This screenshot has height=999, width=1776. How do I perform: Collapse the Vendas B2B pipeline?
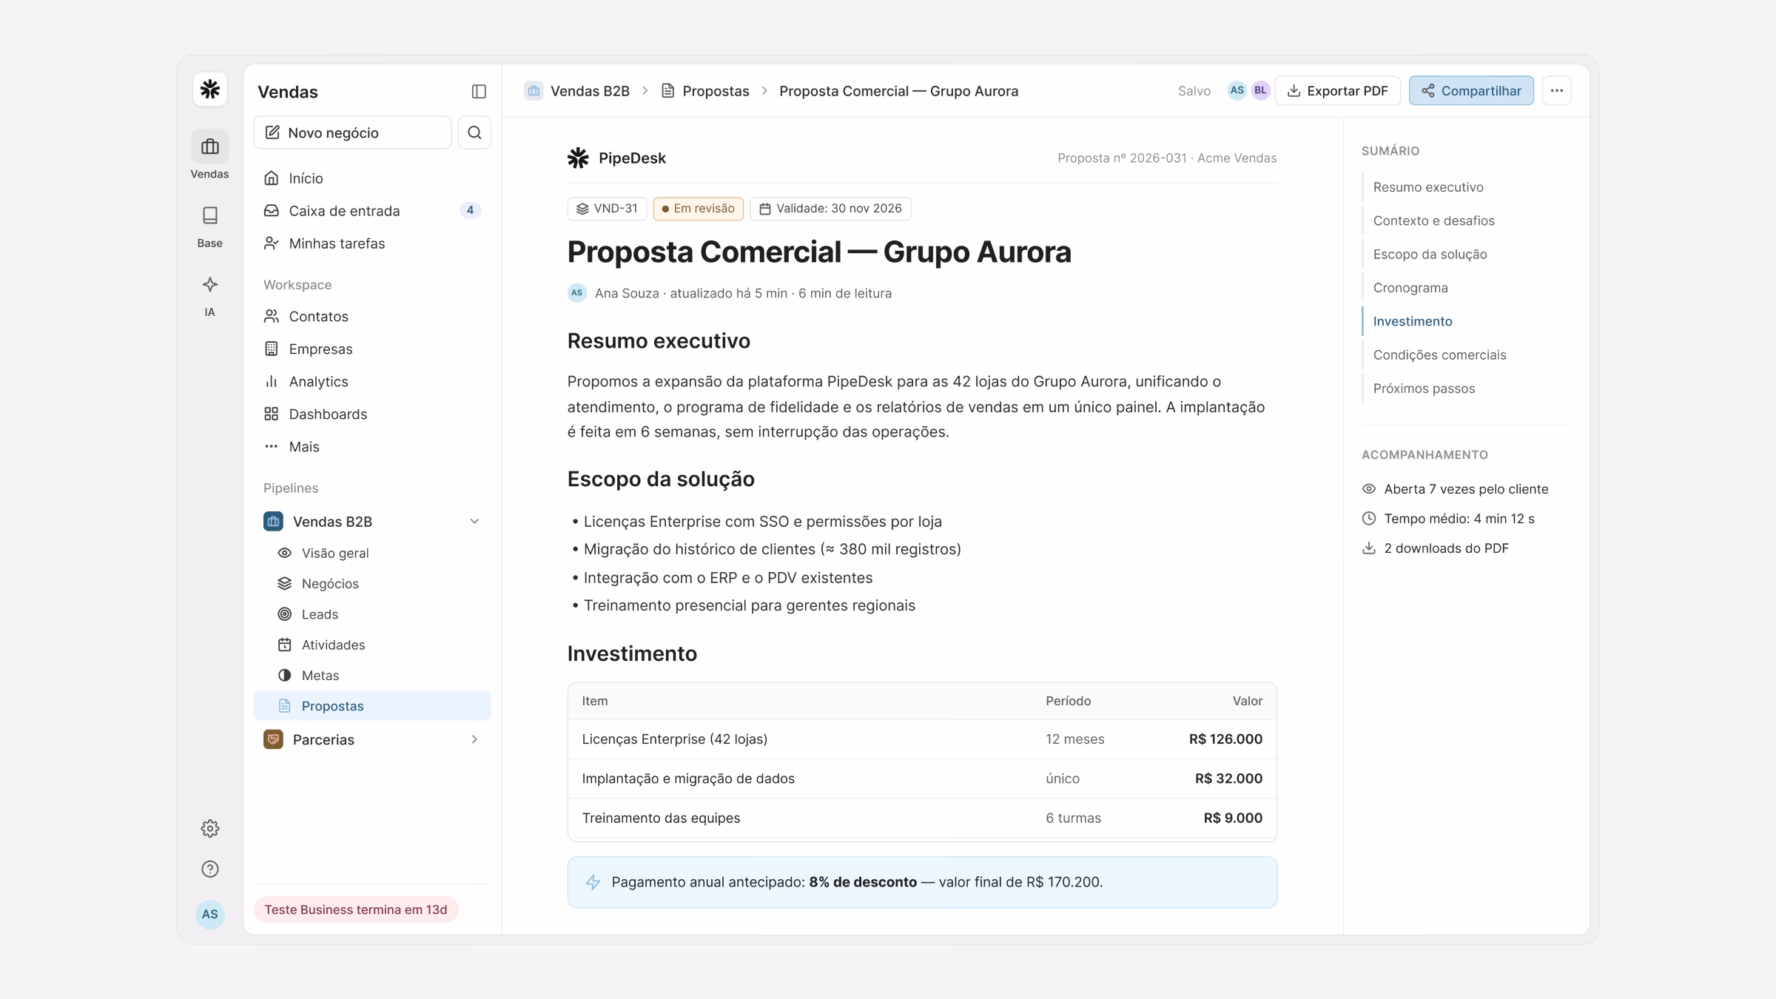click(474, 521)
